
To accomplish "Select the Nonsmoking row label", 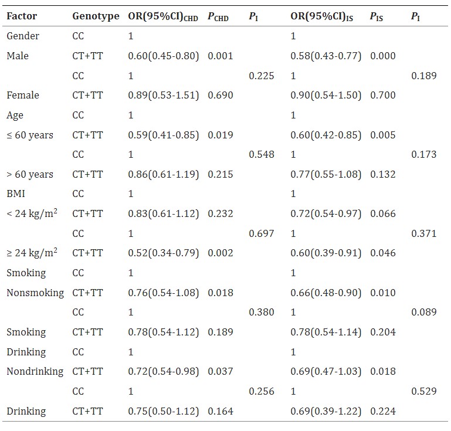I will tap(35, 293).
